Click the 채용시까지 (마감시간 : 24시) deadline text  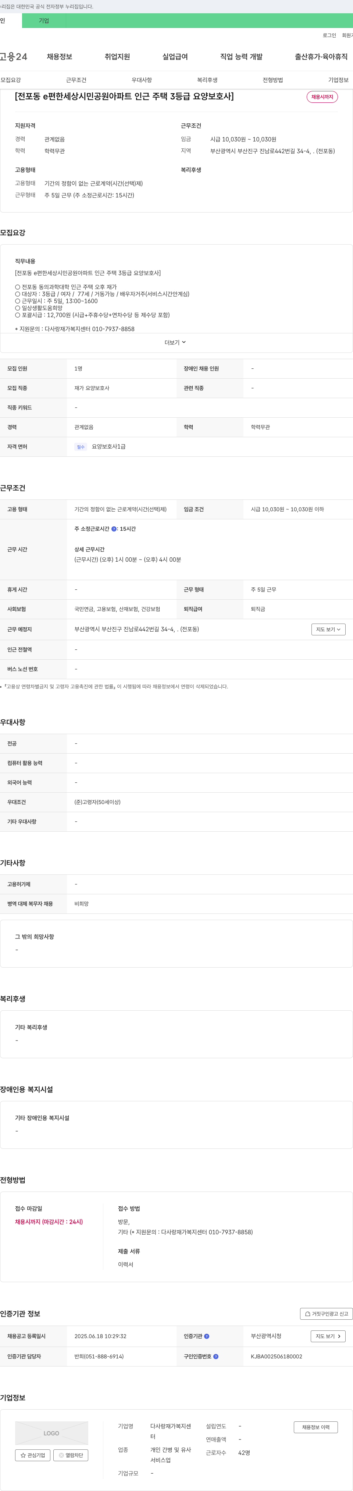[49, 1222]
